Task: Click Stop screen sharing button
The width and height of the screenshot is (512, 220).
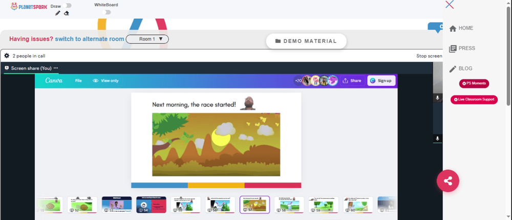Action: [x=429, y=56]
